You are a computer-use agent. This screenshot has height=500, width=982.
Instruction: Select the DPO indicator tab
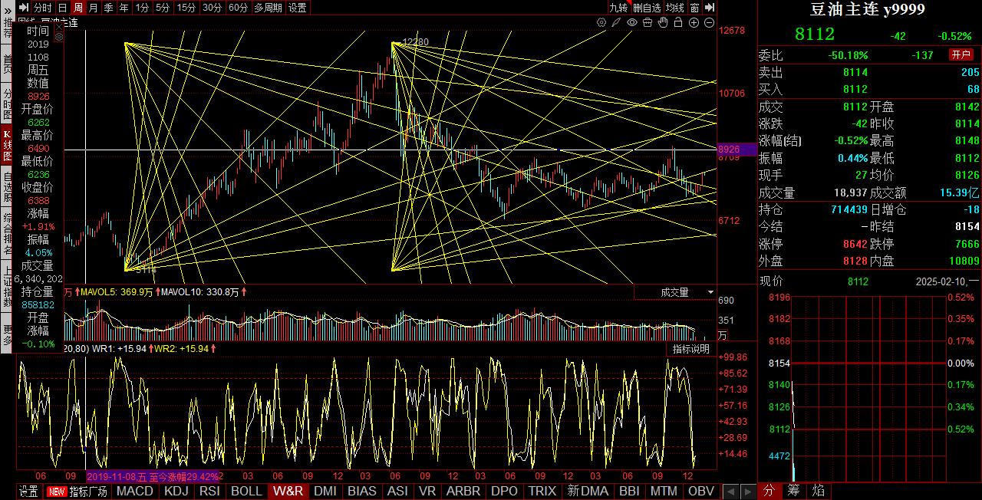[505, 492]
